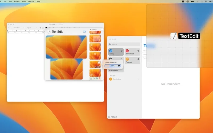Open the Reminders list under My Lists

point(124,79)
